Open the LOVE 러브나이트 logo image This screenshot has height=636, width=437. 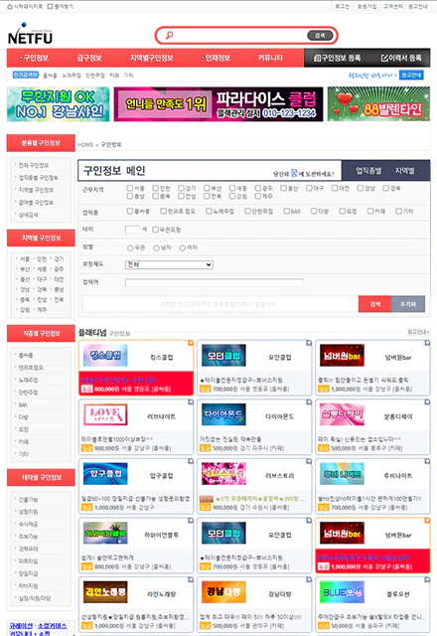[x=105, y=414]
